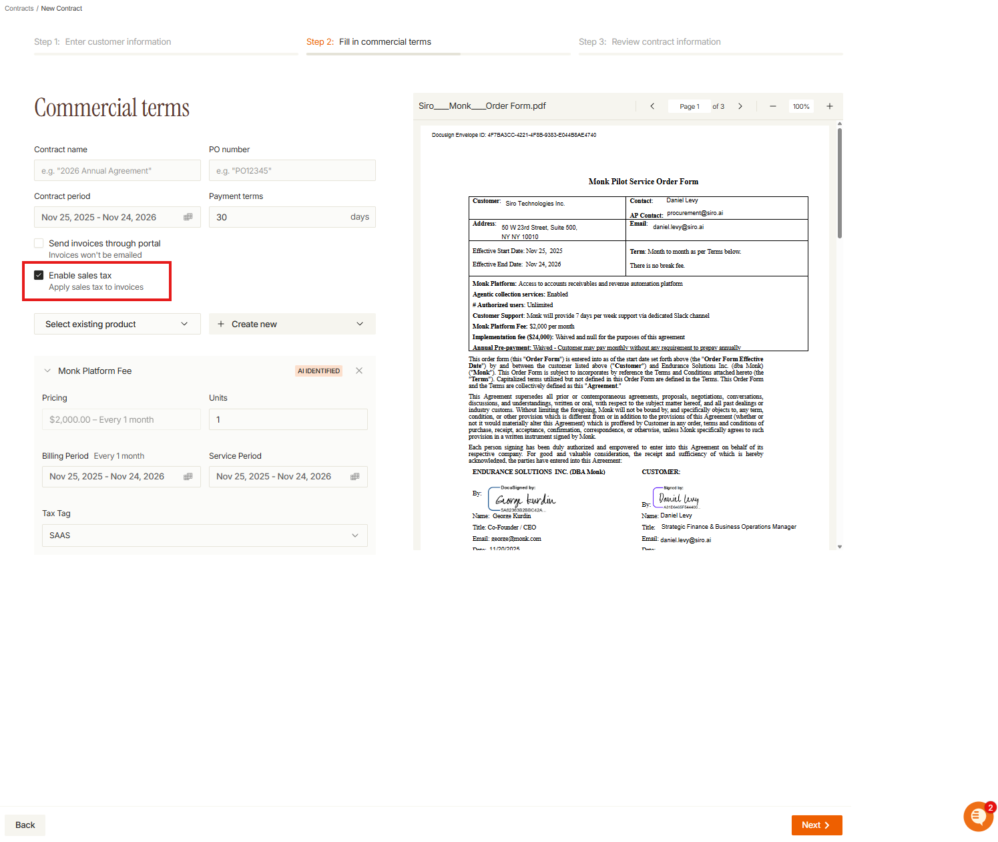Go to next PDF page

pyautogui.click(x=740, y=106)
